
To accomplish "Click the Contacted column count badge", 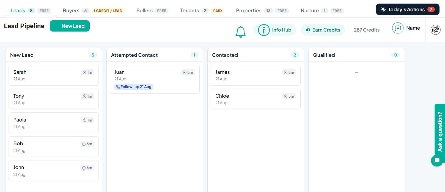I will [295, 55].
